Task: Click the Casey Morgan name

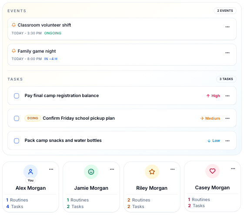Action: (x=212, y=188)
